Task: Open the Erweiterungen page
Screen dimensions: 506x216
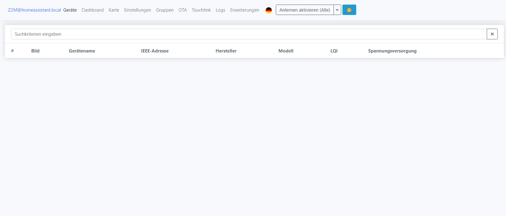Action: (245, 10)
